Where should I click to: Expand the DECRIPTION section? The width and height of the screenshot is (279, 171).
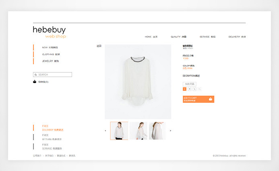pos(191,75)
